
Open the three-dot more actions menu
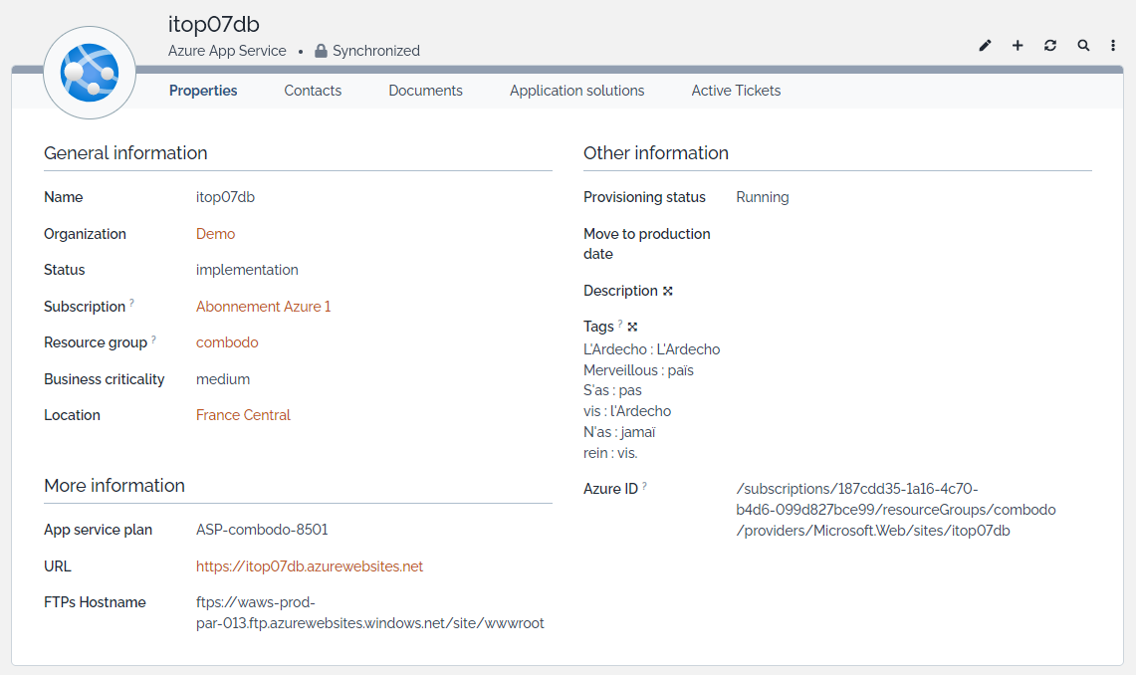(1113, 46)
